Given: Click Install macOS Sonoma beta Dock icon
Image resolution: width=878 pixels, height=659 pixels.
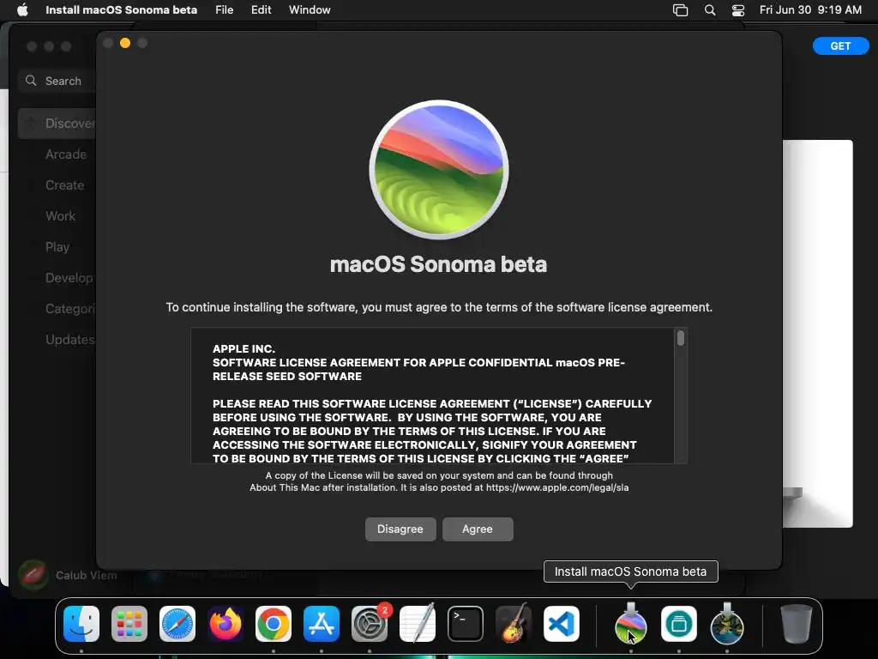Looking at the screenshot, I should 631,624.
